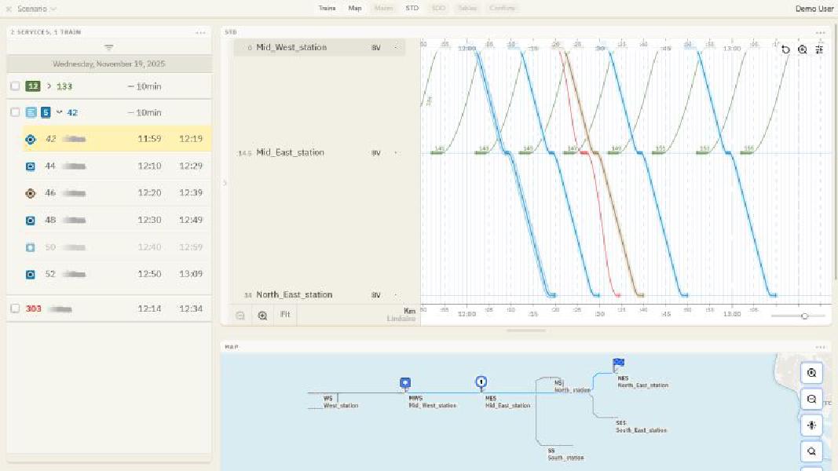This screenshot has height=471, width=838.
Task: Click the dark blue 5 badge of service 42
Action: 46,112
